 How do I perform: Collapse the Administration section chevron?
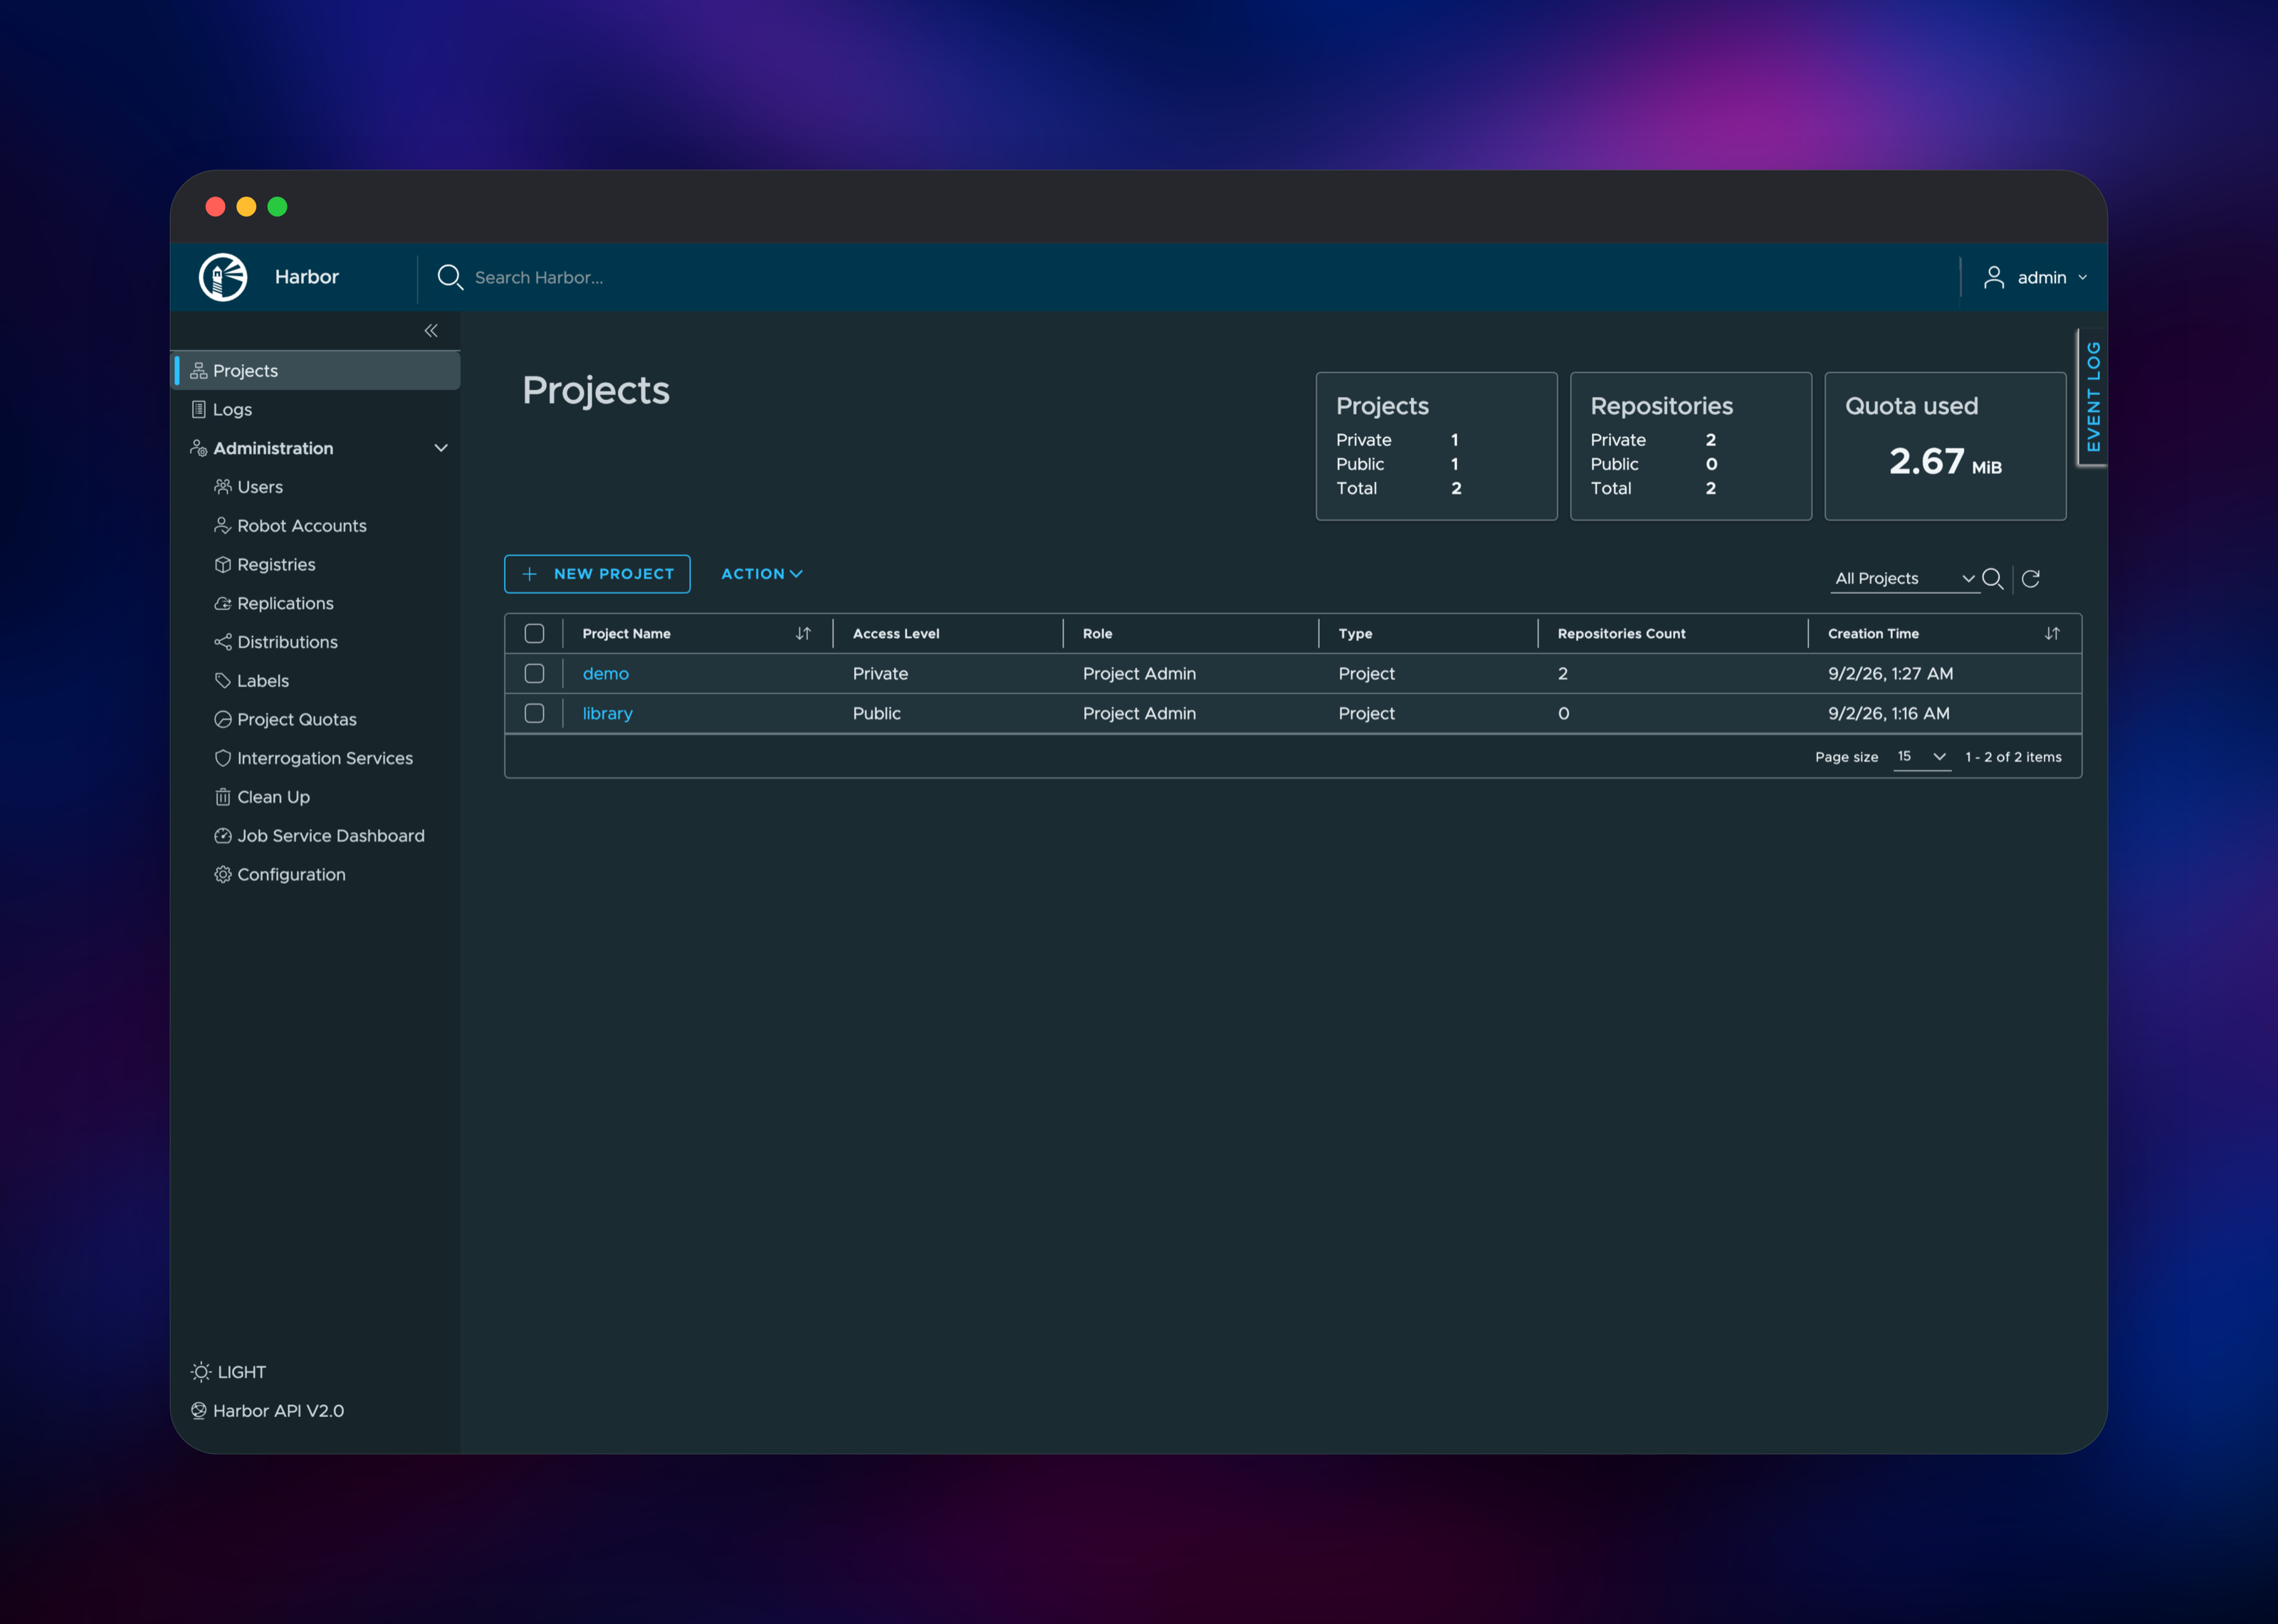[x=441, y=449]
